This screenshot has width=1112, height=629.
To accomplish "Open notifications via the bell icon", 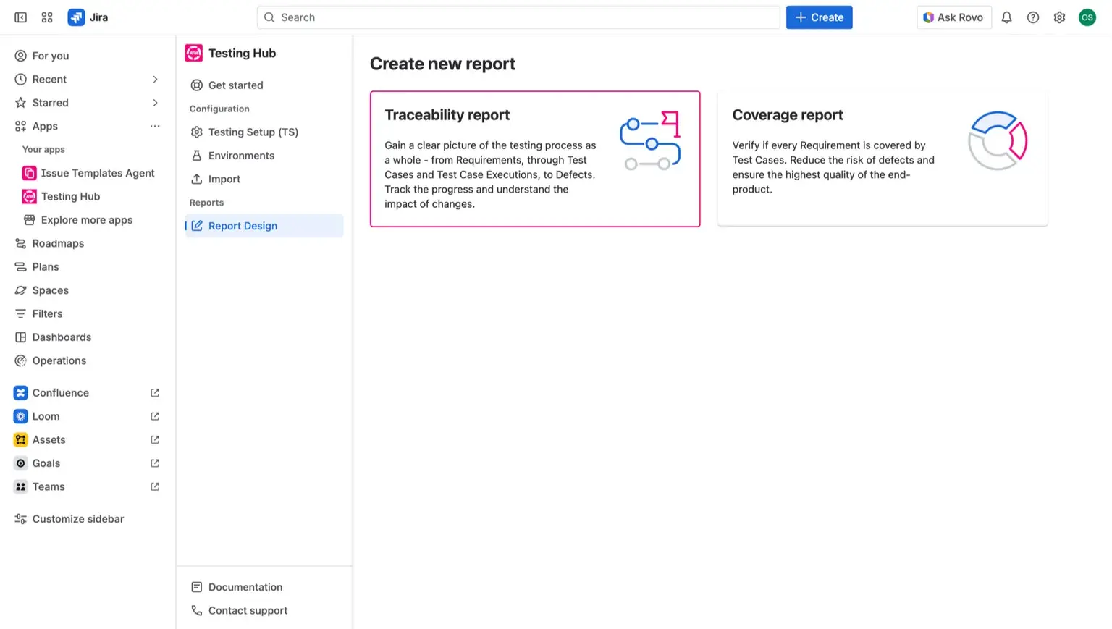I will pyautogui.click(x=1006, y=17).
